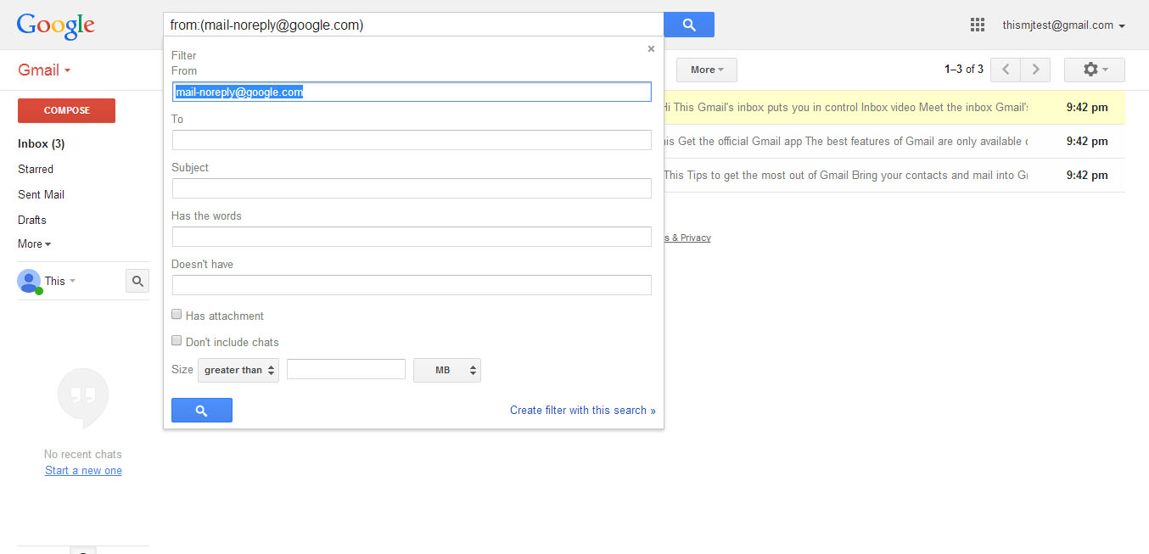Go to older messages arrow
This screenshot has height=554, width=1149.
(x=1035, y=70)
